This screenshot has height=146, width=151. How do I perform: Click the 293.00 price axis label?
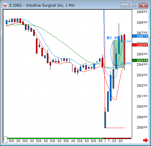(142, 75)
